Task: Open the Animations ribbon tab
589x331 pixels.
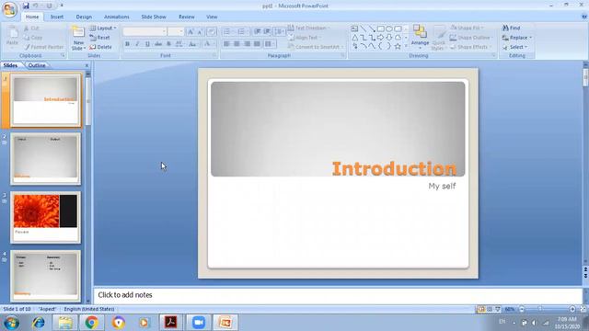Action: pyautogui.click(x=117, y=17)
